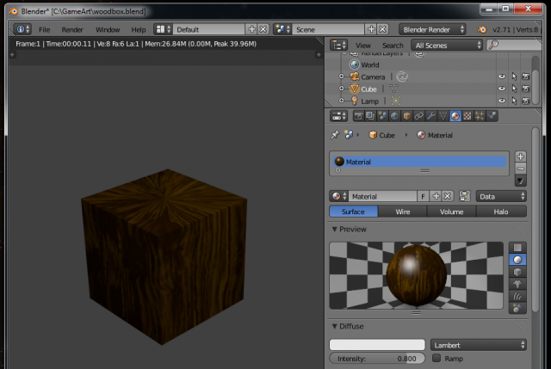
Task: Open the Window menu
Action: tap(108, 29)
